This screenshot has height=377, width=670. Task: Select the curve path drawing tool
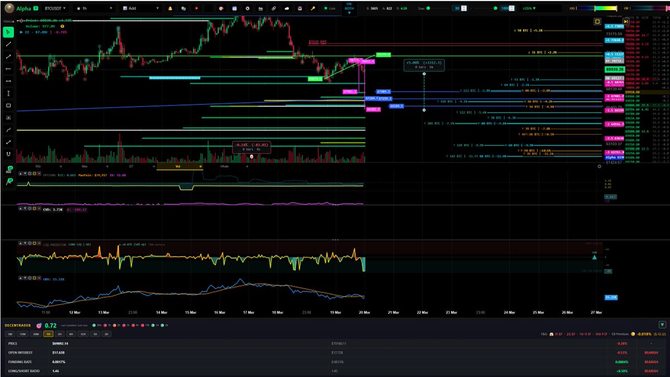8,130
